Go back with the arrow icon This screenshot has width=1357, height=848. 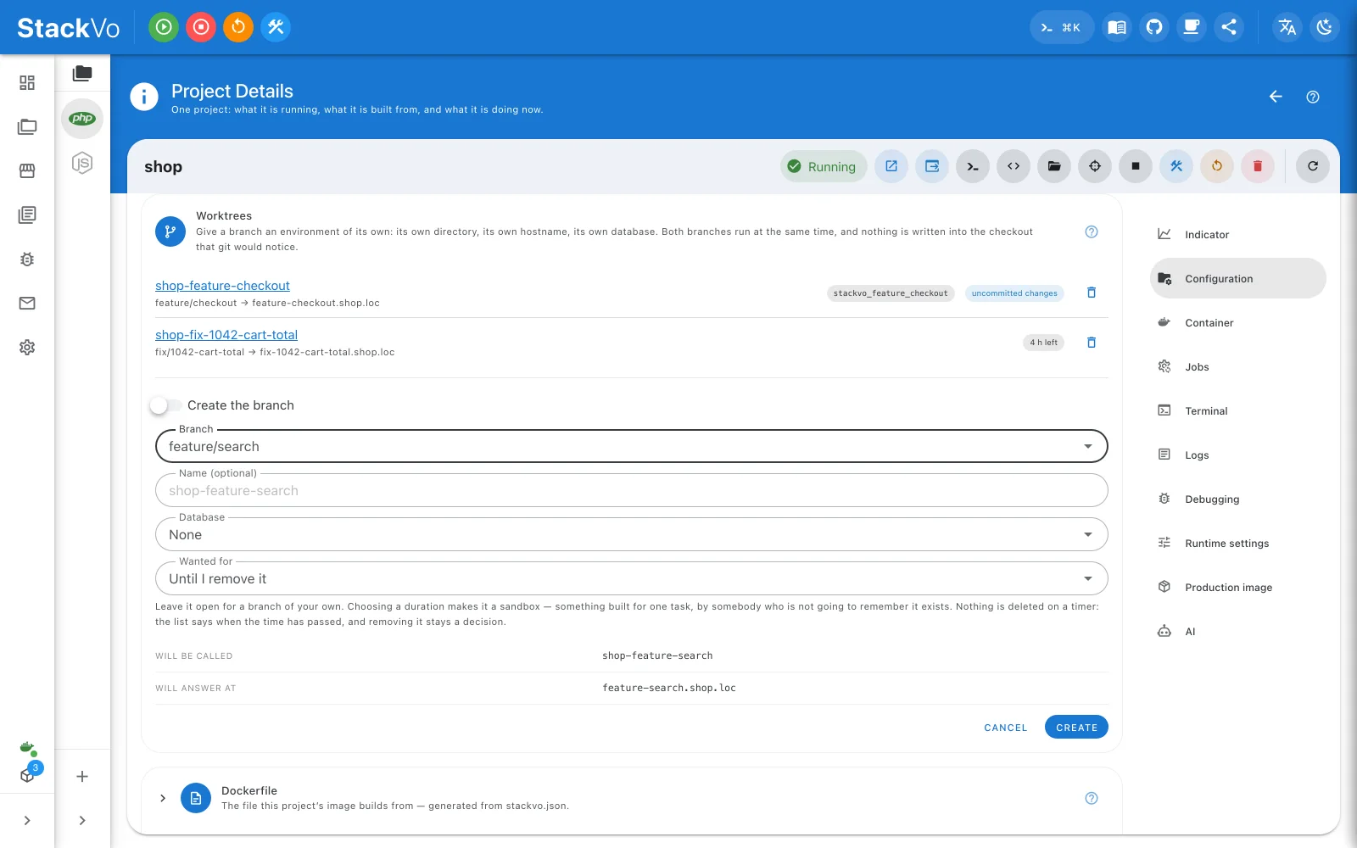tap(1276, 97)
